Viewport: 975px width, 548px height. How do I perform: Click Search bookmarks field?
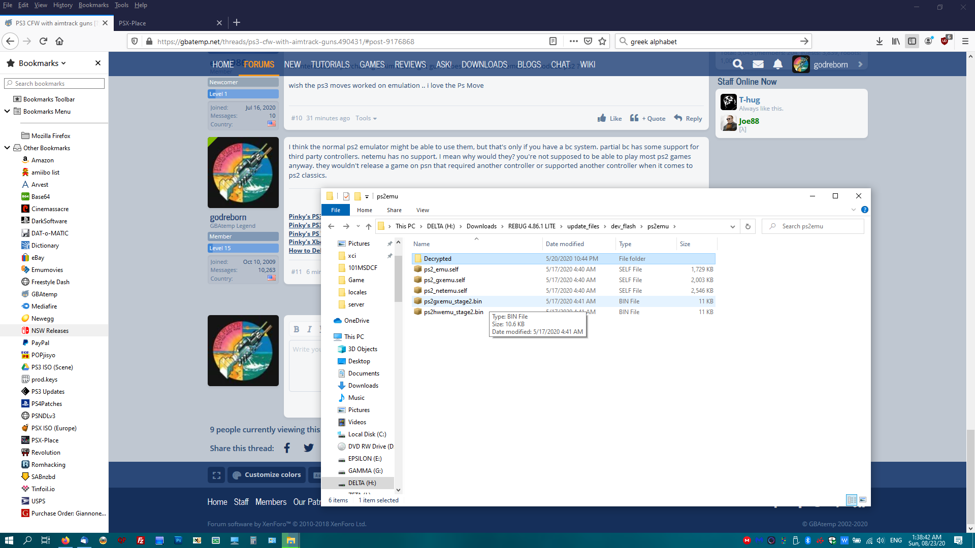(x=54, y=83)
